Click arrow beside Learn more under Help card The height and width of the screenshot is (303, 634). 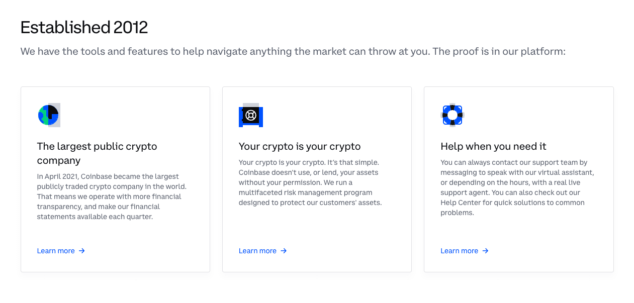[x=485, y=251]
